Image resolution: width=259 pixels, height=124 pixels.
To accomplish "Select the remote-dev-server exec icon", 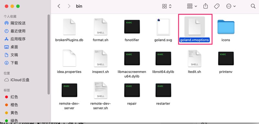I will pos(69,90).
